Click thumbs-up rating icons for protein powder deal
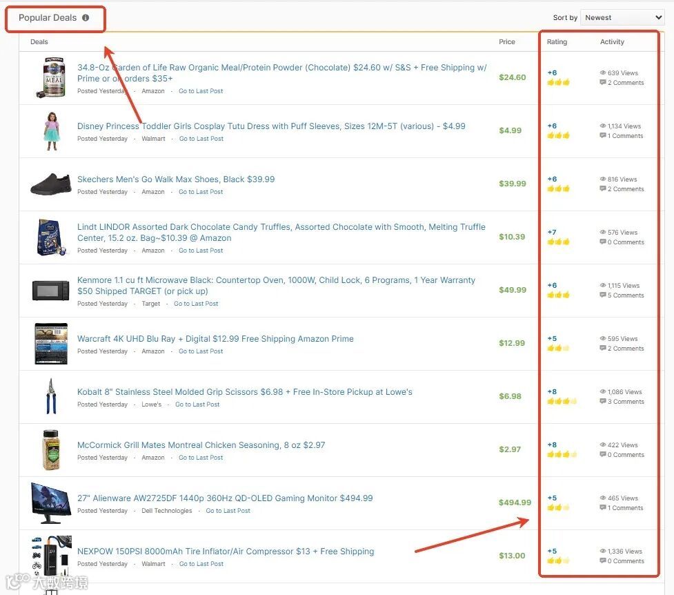674x595 pixels. pos(558,82)
